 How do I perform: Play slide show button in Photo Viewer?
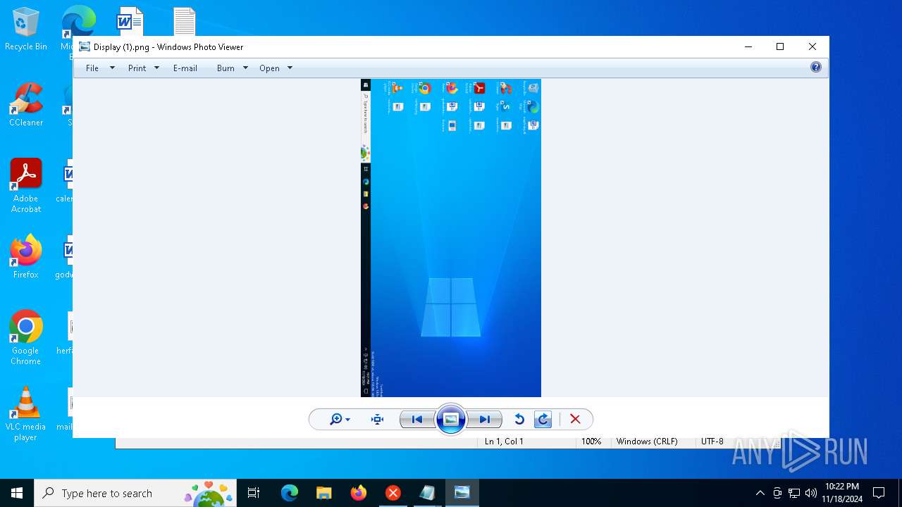[x=451, y=420]
